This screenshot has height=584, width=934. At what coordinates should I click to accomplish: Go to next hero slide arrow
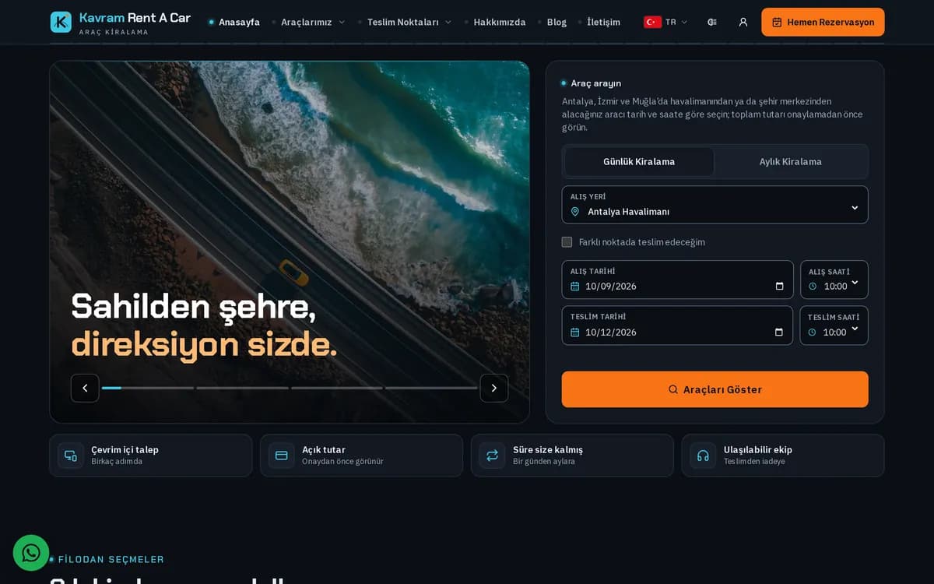pyautogui.click(x=493, y=388)
